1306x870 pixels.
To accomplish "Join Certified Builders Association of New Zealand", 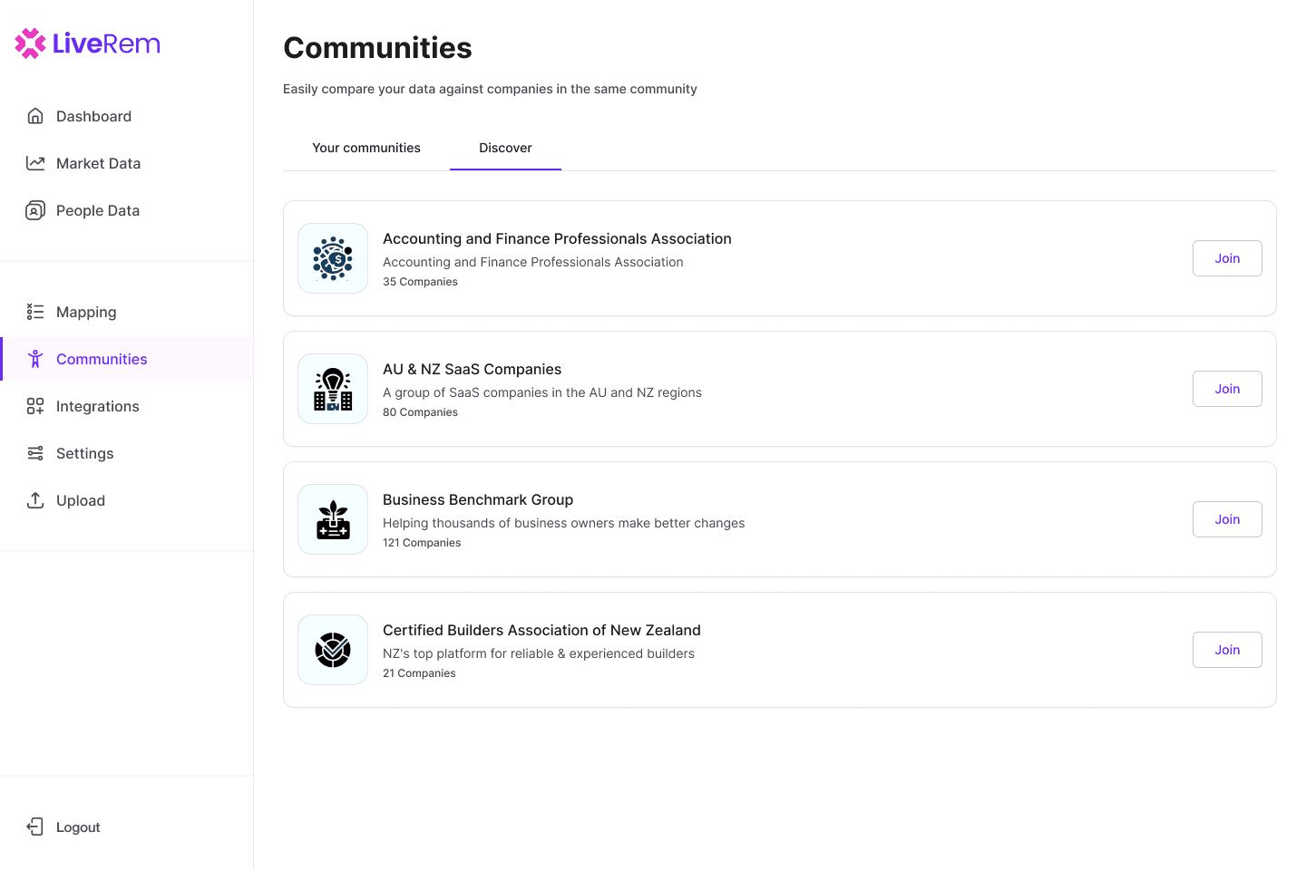I will click(1227, 650).
